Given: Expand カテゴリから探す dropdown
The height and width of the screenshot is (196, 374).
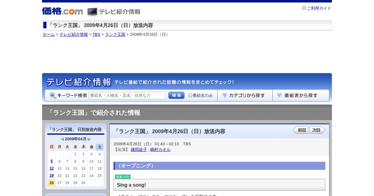Looking at the screenshot, I should click(245, 96).
